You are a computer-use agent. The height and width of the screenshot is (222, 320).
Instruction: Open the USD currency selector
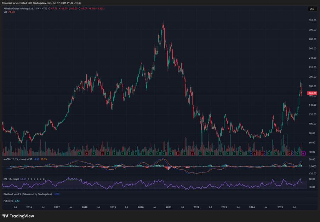pyautogui.click(x=312, y=9)
